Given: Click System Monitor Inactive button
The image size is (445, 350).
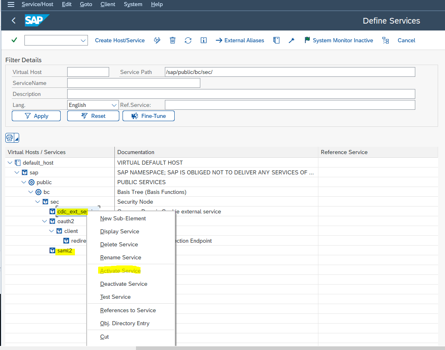Looking at the screenshot, I should point(339,40).
